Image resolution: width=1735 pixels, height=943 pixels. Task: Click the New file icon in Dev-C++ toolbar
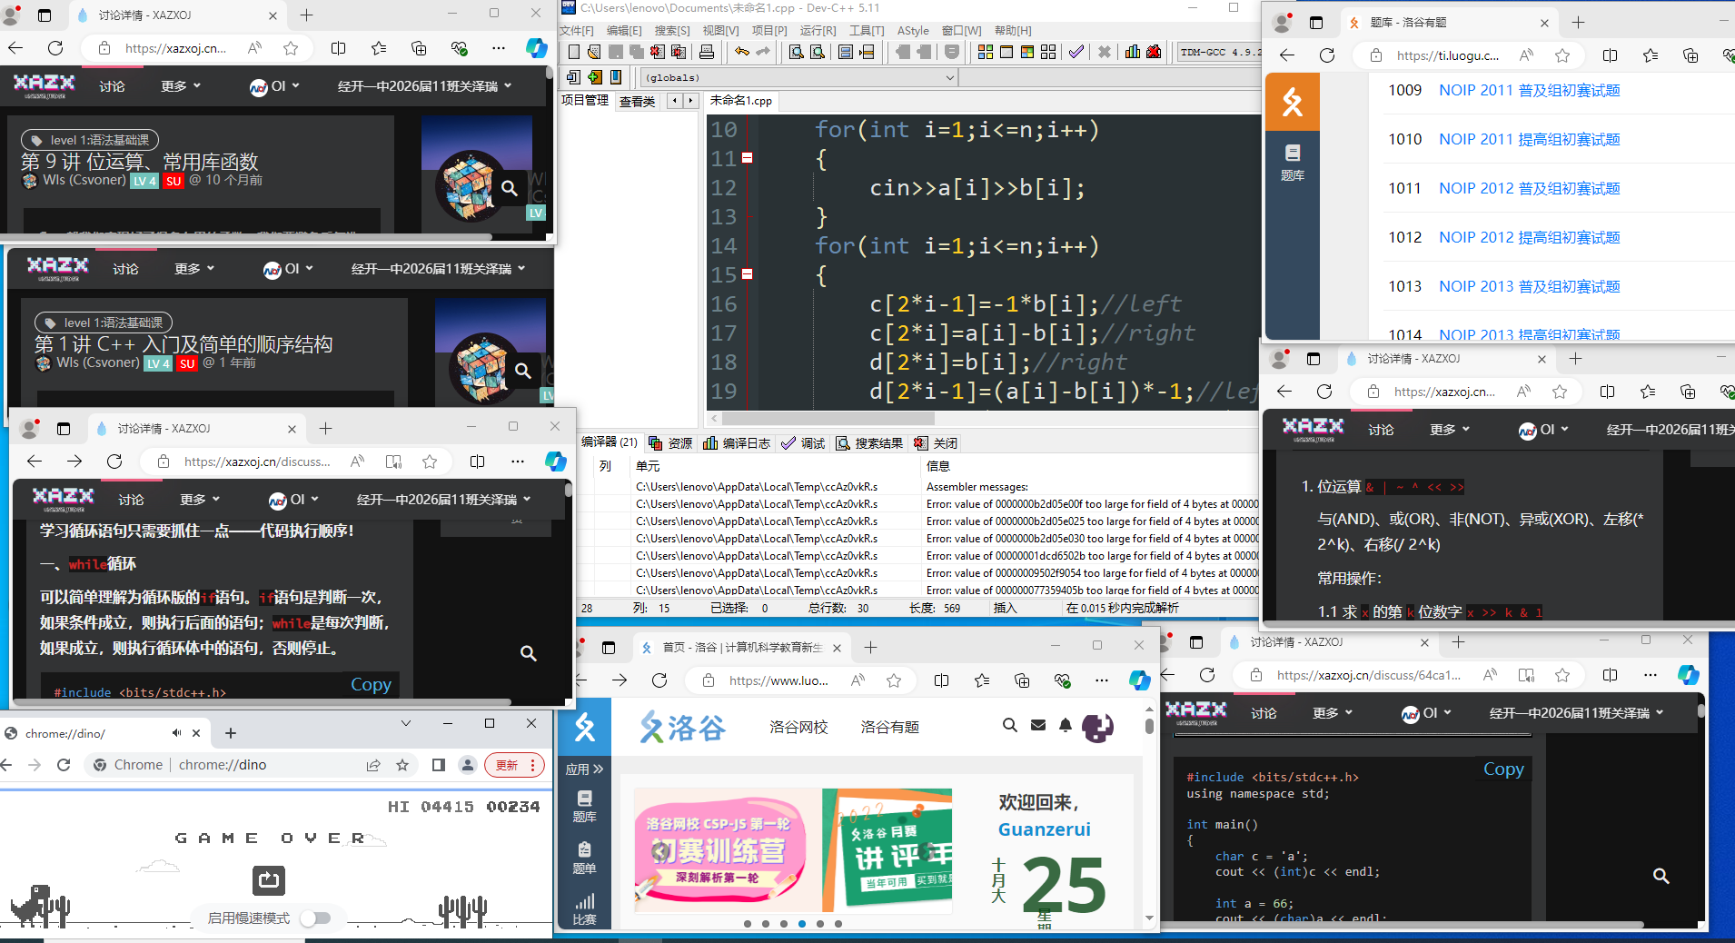click(574, 52)
